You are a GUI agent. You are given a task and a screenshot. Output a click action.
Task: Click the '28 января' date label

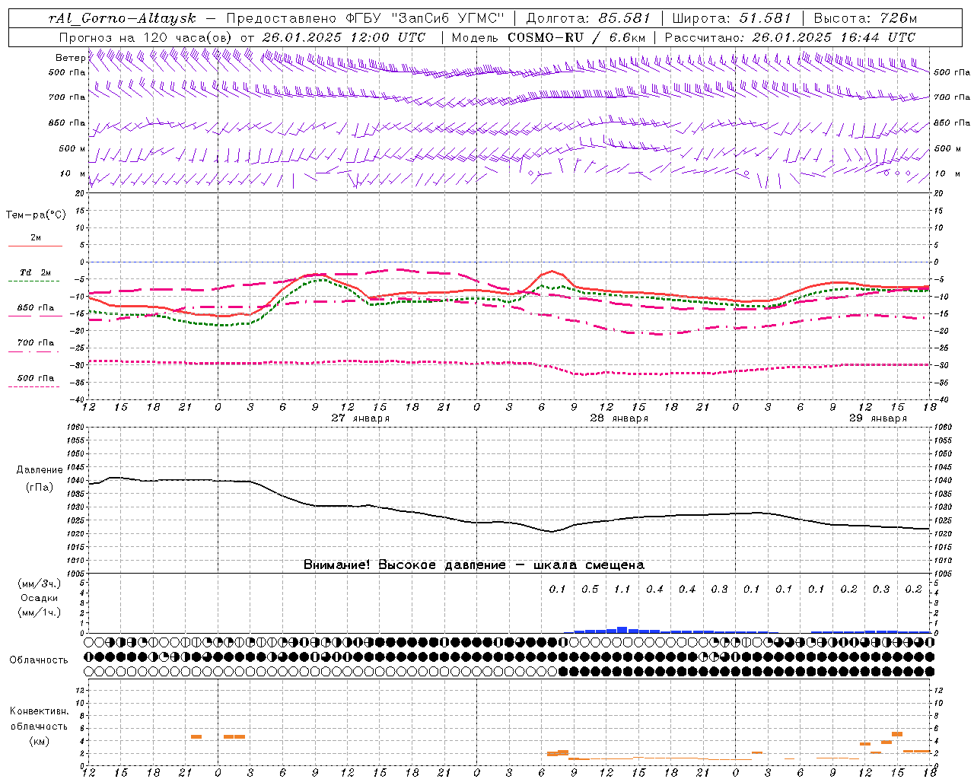tap(619, 418)
